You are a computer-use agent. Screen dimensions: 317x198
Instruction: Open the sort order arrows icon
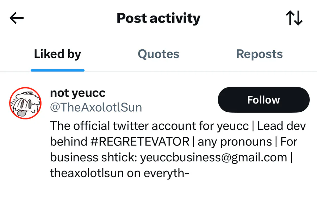(294, 18)
